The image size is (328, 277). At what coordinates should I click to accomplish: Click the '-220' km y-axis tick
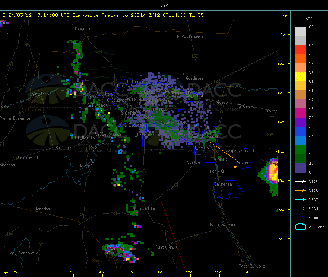[x=280, y=239]
